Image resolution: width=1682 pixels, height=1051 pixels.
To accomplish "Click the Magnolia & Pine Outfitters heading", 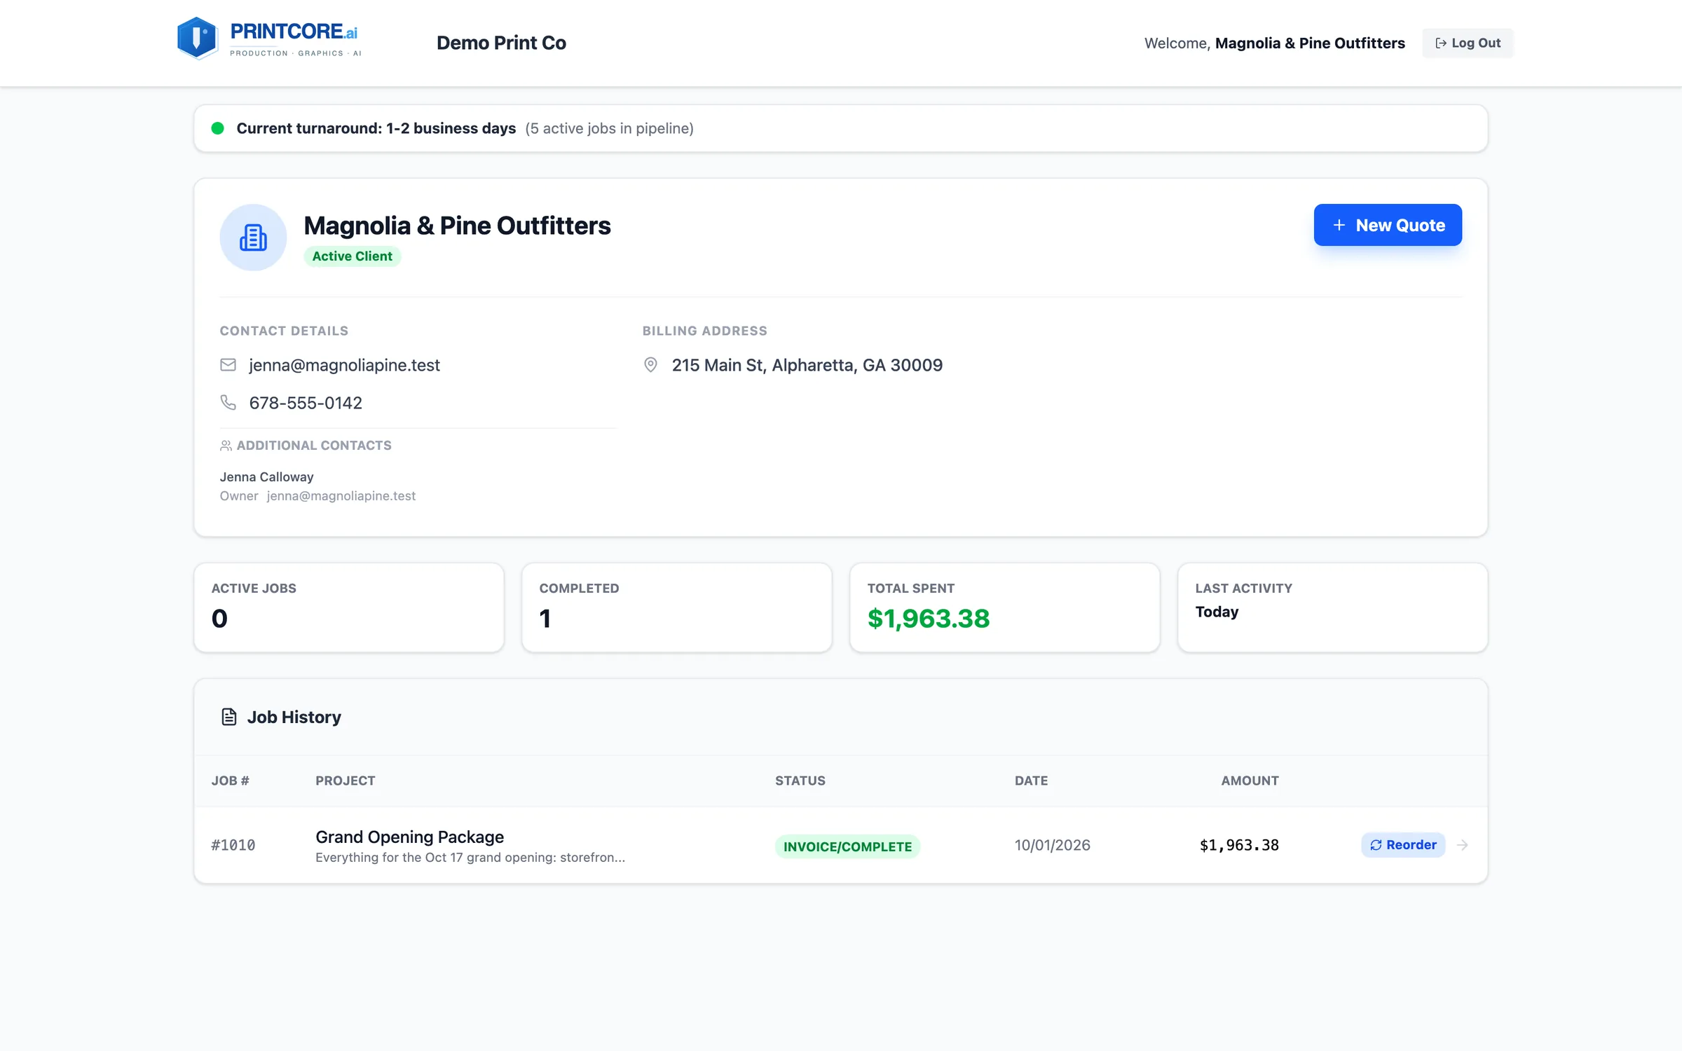I will tap(457, 226).
